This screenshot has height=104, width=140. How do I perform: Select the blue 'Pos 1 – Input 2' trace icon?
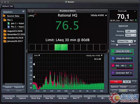(8, 27)
